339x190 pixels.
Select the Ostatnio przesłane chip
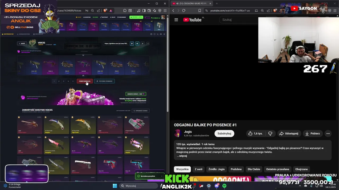tap(278, 169)
